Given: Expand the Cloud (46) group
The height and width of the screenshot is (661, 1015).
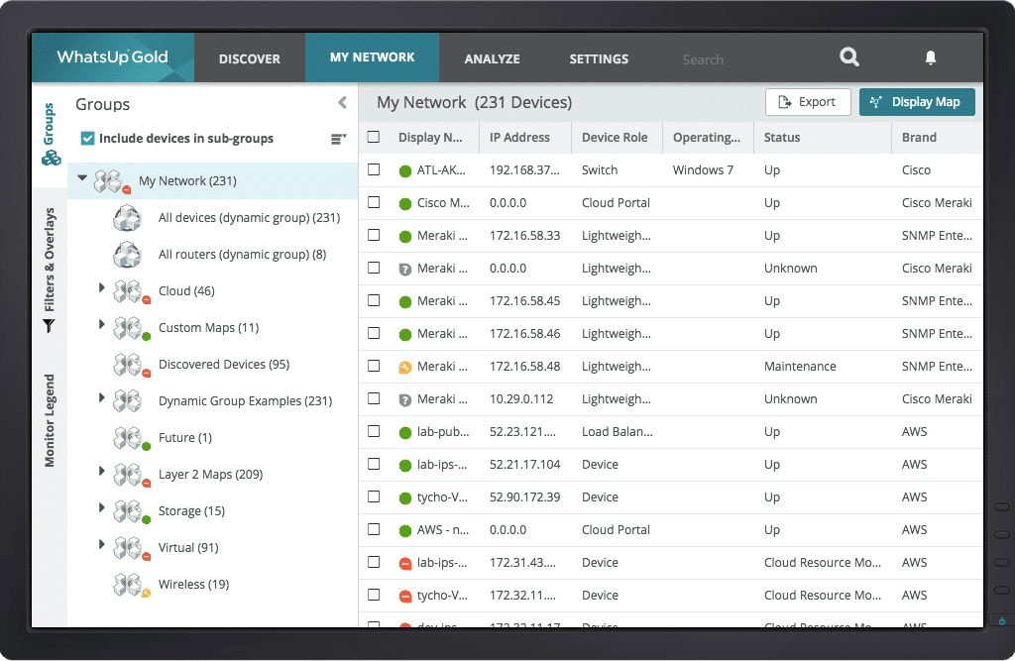Looking at the screenshot, I should [x=101, y=288].
